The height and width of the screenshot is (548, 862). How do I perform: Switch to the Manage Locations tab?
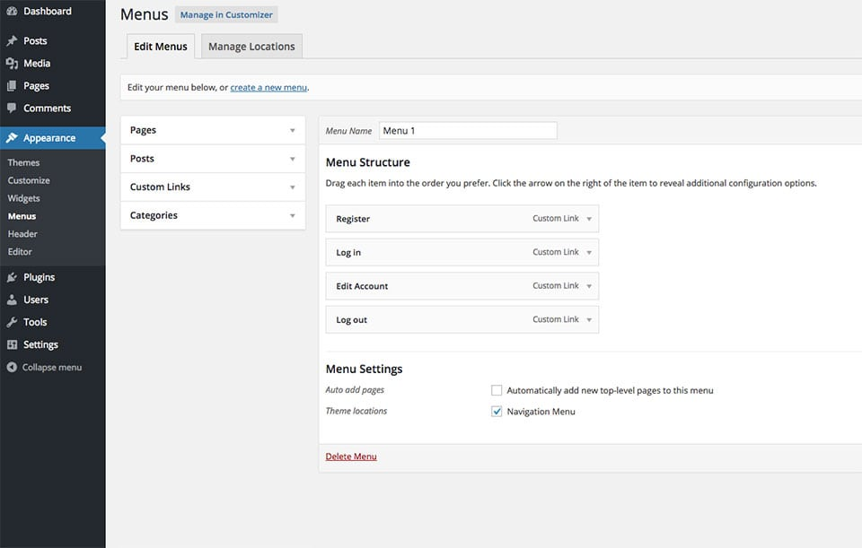tap(251, 46)
